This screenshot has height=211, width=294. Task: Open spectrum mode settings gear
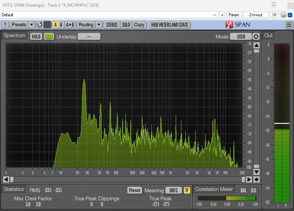pyautogui.click(x=256, y=37)
